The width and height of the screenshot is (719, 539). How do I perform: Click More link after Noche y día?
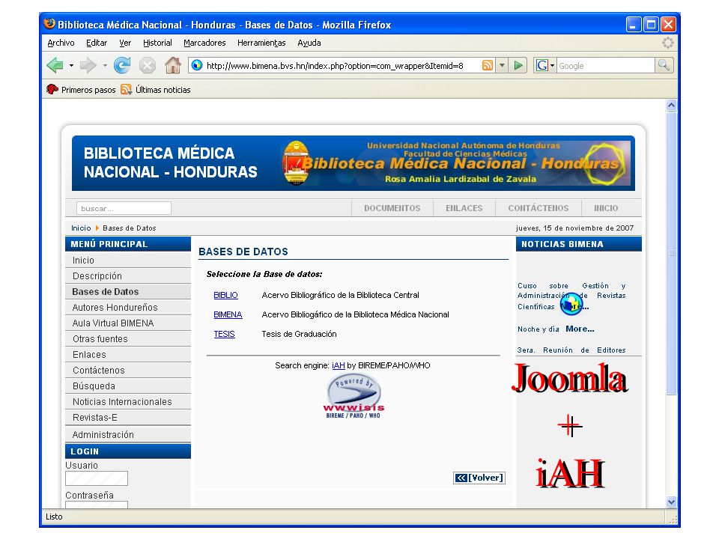coord(580,329)
